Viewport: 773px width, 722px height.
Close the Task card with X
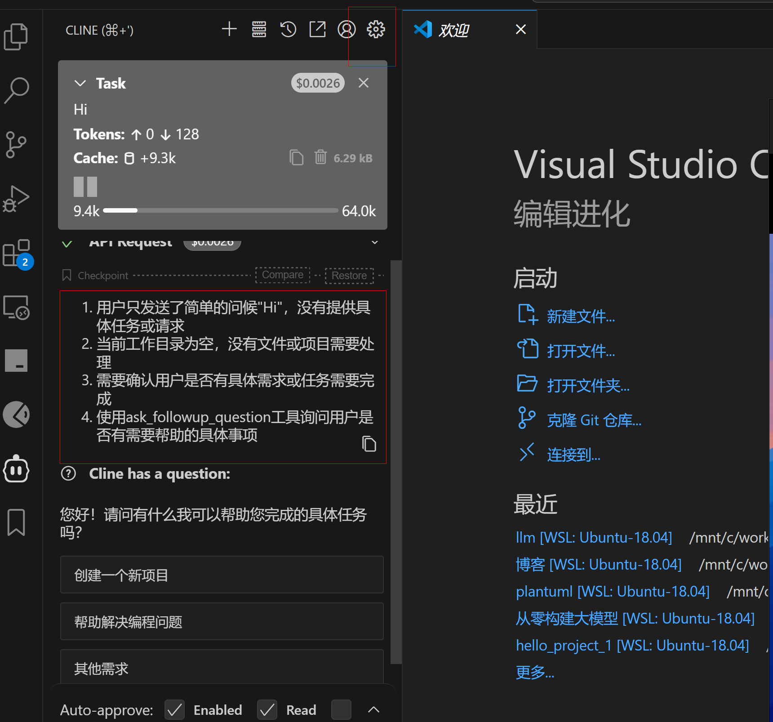[364, 83]
